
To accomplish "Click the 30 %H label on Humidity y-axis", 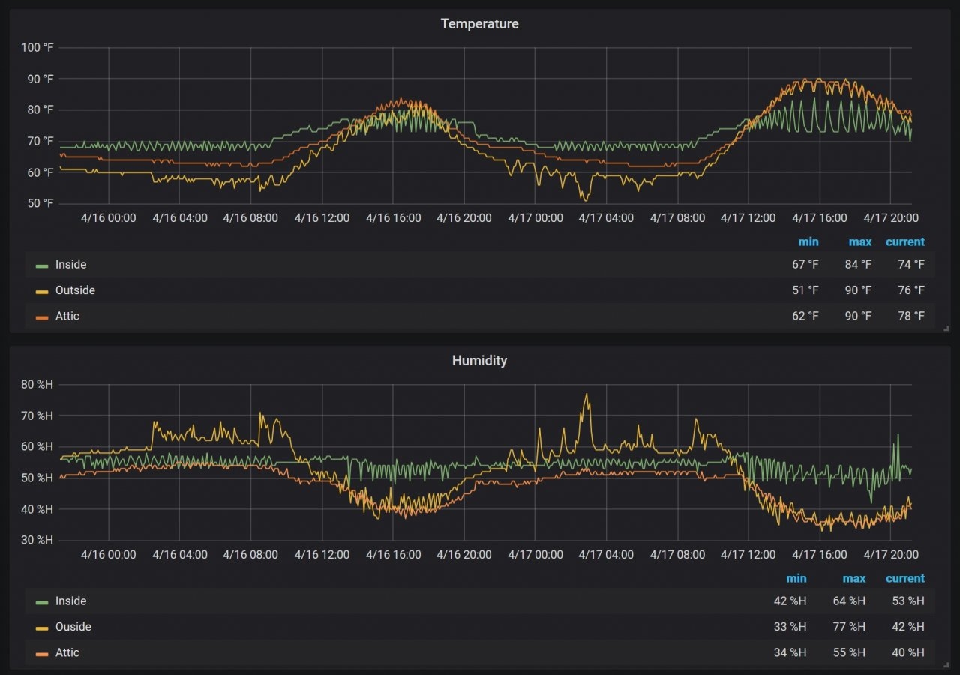I will [x=39, y=541].
